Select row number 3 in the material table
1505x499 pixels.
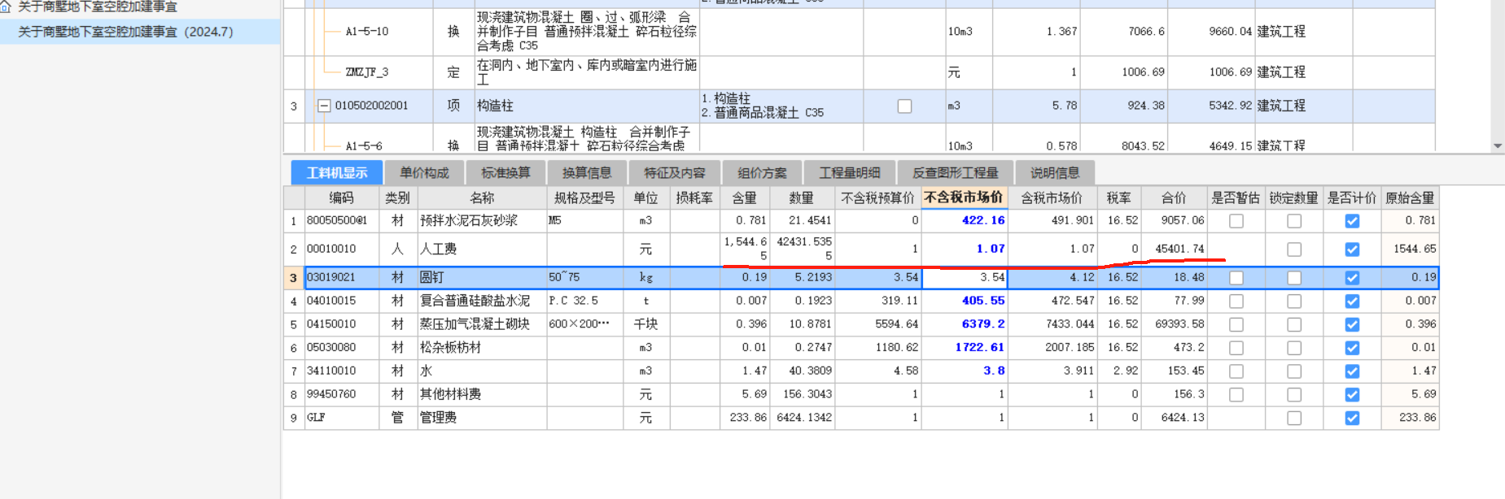(x=294, y=278)
